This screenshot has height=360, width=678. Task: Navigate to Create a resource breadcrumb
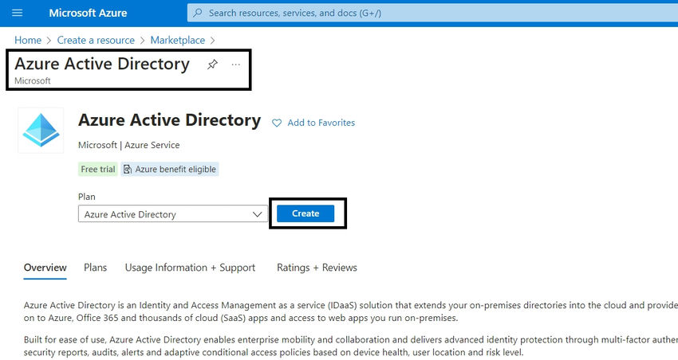[96, 40]
